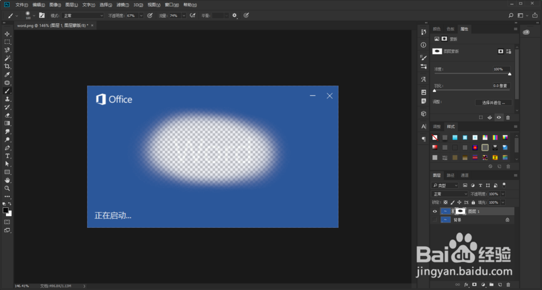Open the 流量 74% dropdown arrow

[184, 16]
